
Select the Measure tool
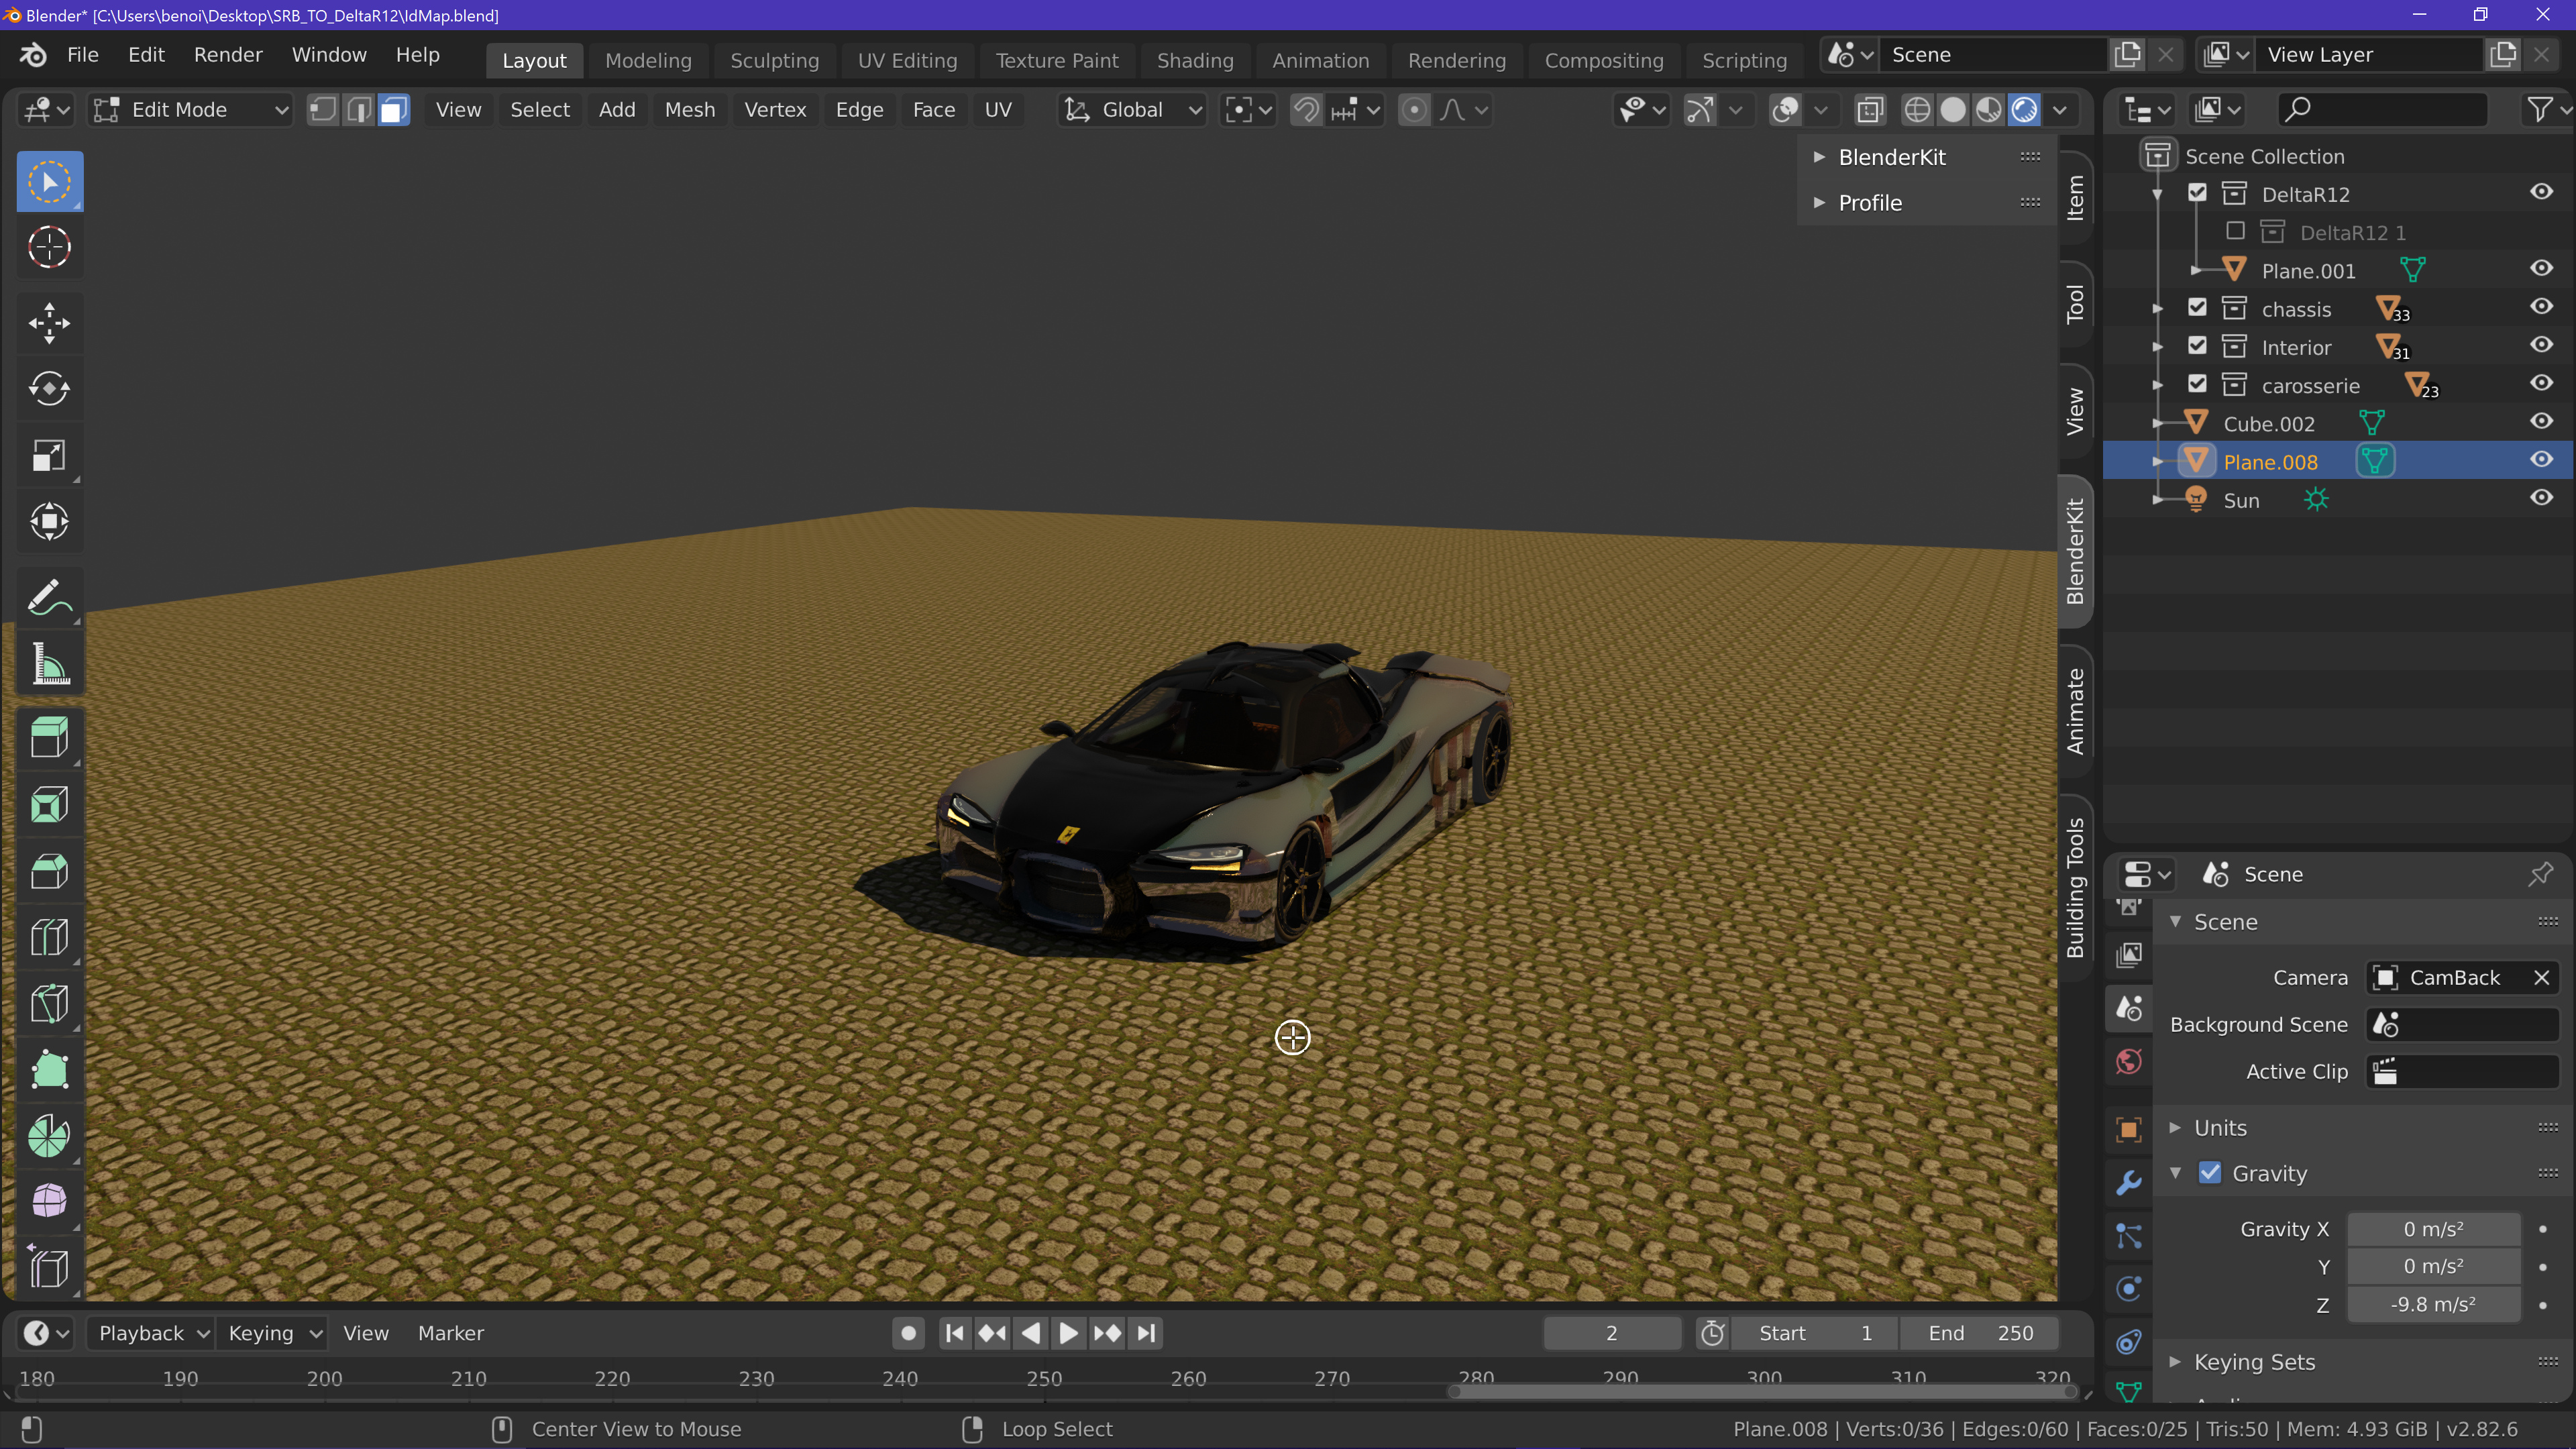(49, 664)
